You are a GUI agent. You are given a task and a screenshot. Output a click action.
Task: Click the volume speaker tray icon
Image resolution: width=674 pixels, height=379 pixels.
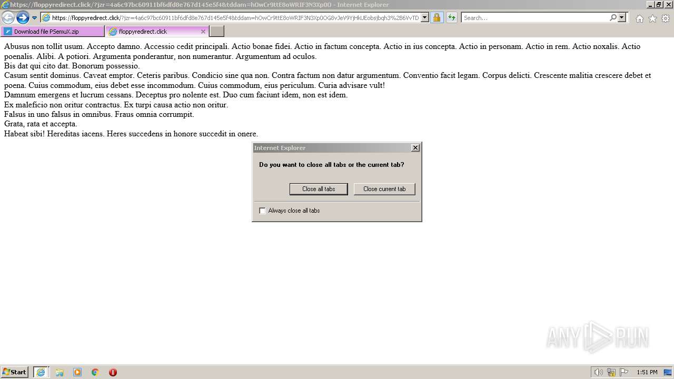(x=598, y=372)
